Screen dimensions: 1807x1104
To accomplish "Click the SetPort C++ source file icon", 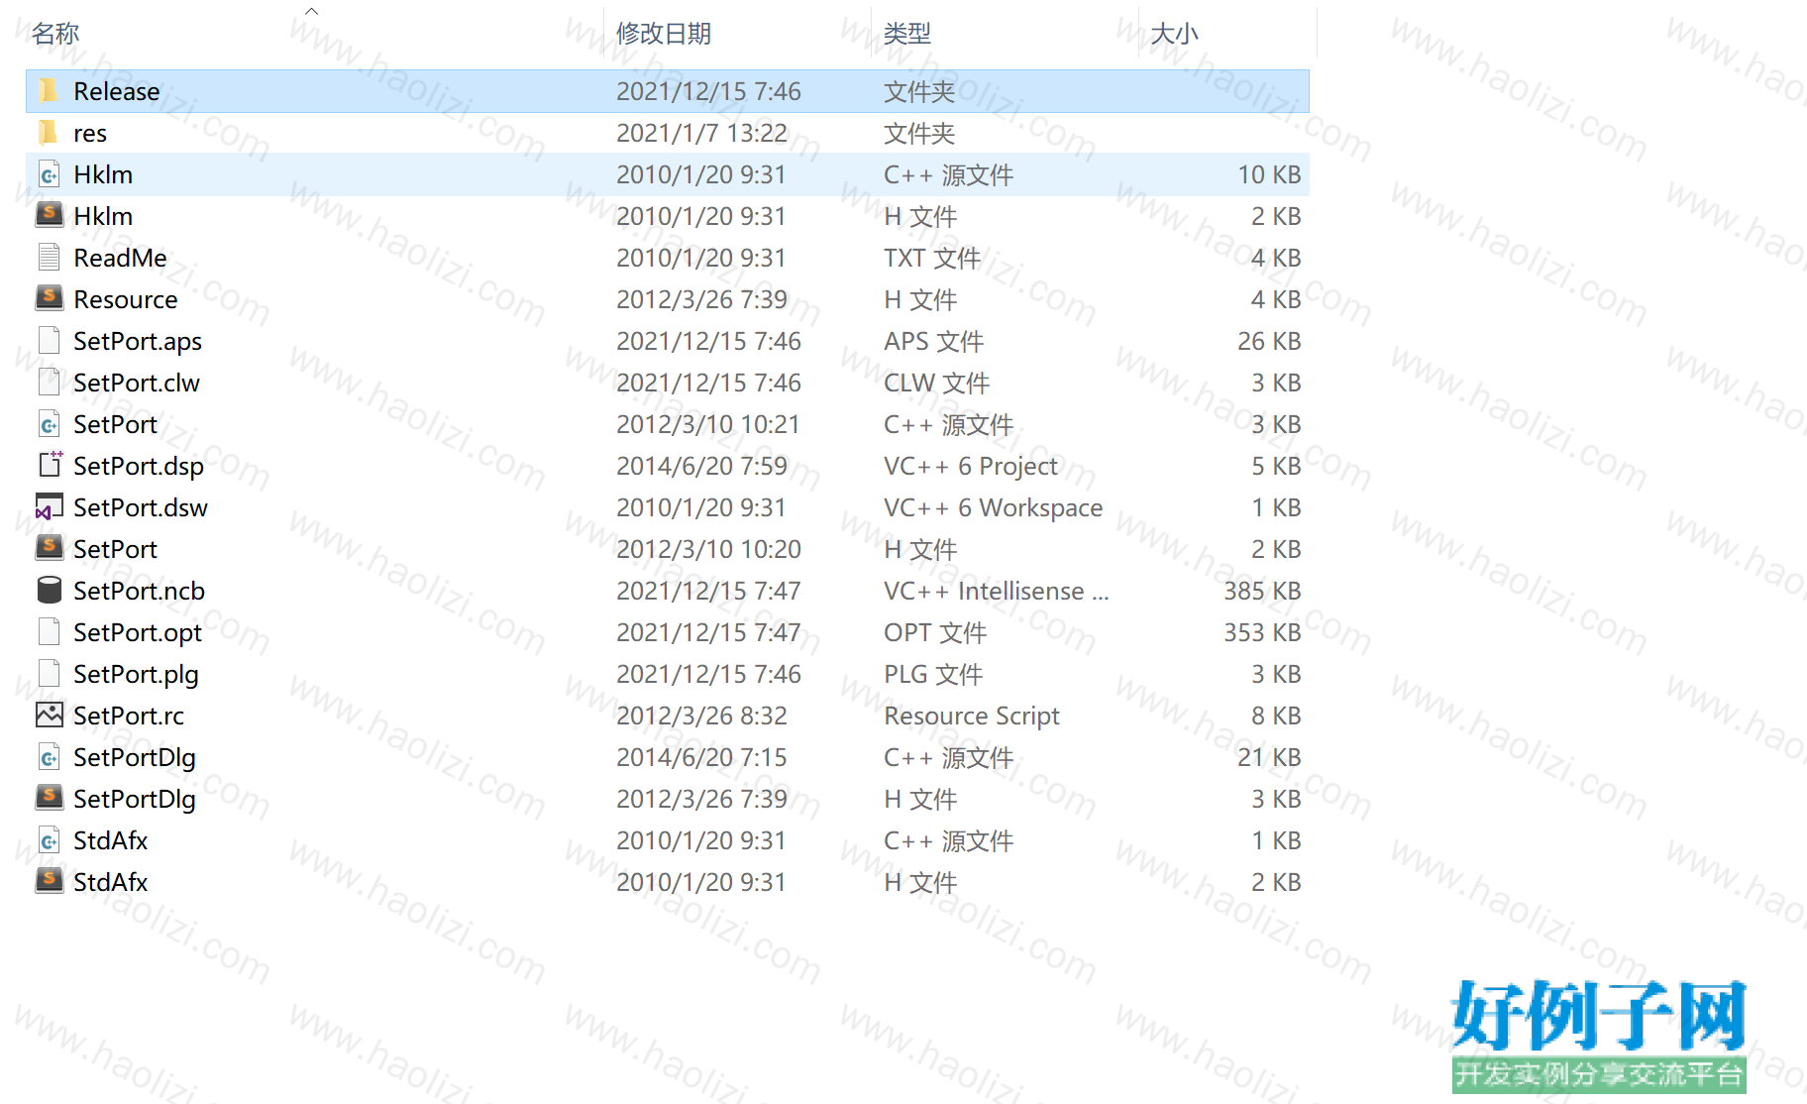I will [49, 424].
